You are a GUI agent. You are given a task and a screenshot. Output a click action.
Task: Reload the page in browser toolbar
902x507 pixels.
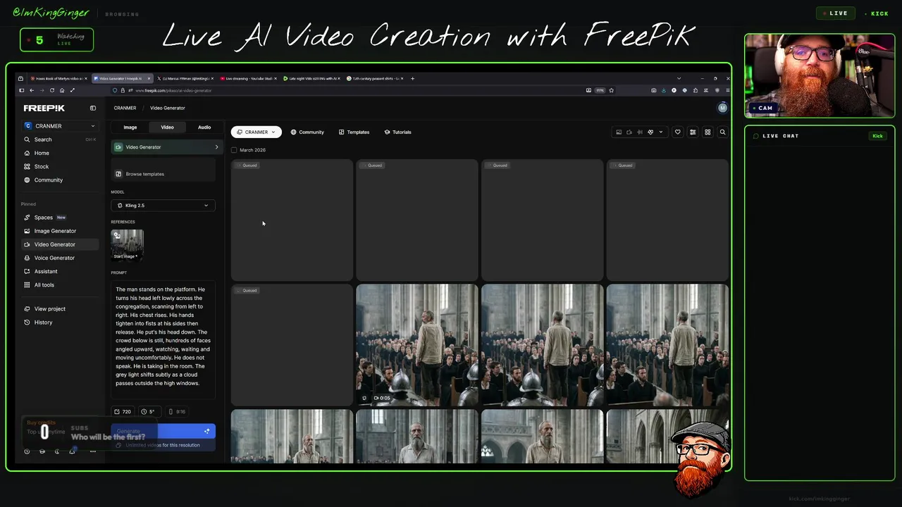click(51, 90)
